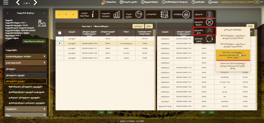Image resolution: width=264 pixels, height=123 pixels.
Task: Export right table with .CSV button
Action: (203, 112)
